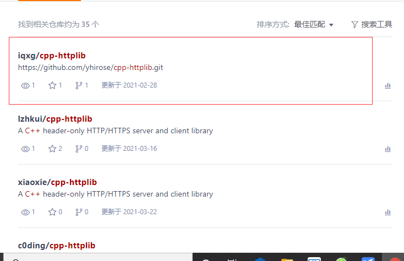This screenshot has height=261, width=404.
Task: Click the star icon for iqxg/cpp-httplib
Action: (x=52, y=85)
